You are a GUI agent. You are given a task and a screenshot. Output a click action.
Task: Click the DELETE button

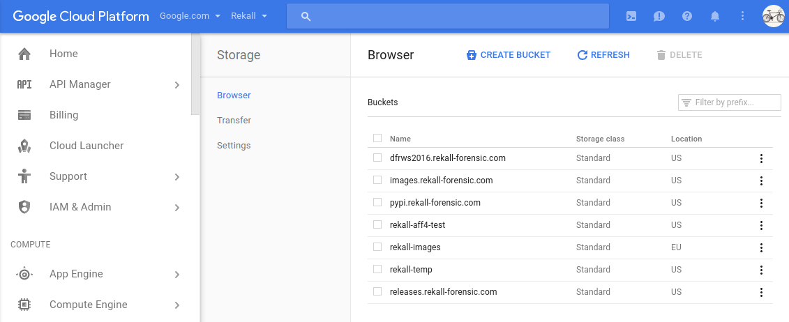(x=679, y=55)
